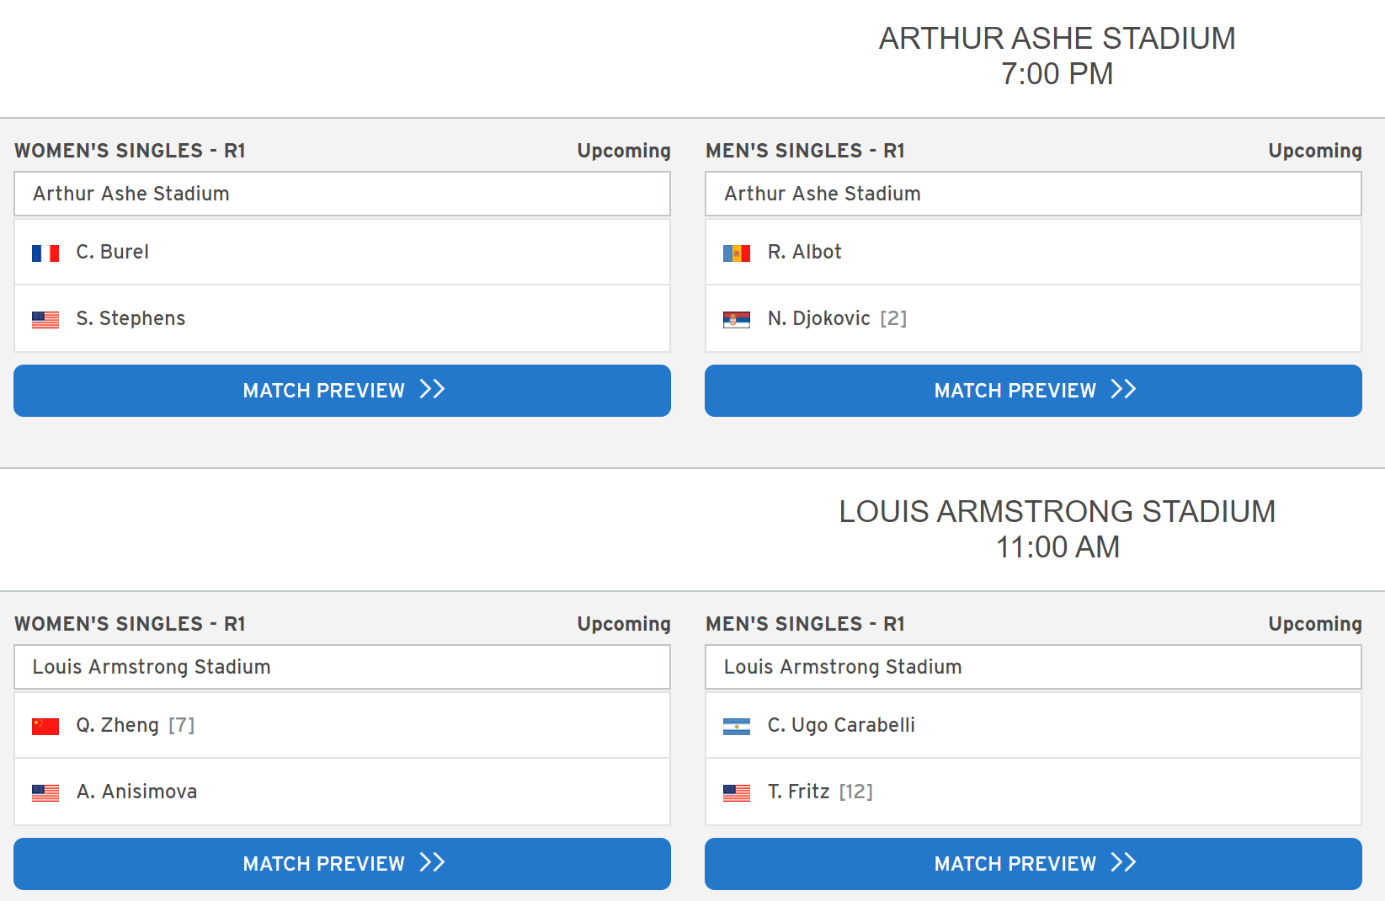
Task: Click the US flag beside T. Fritz
Action: tap(737, 792)
